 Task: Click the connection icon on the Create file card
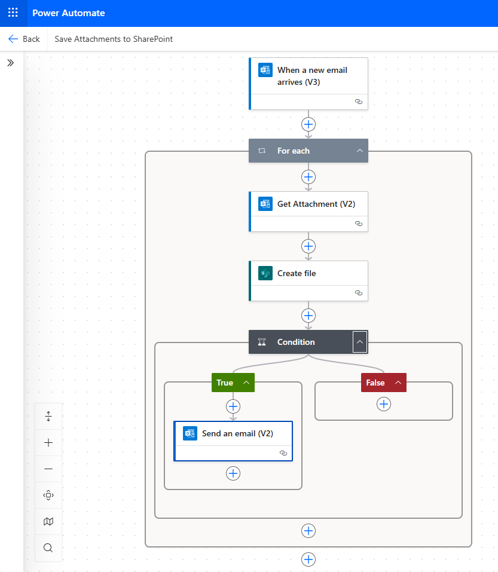pos(359,293)
